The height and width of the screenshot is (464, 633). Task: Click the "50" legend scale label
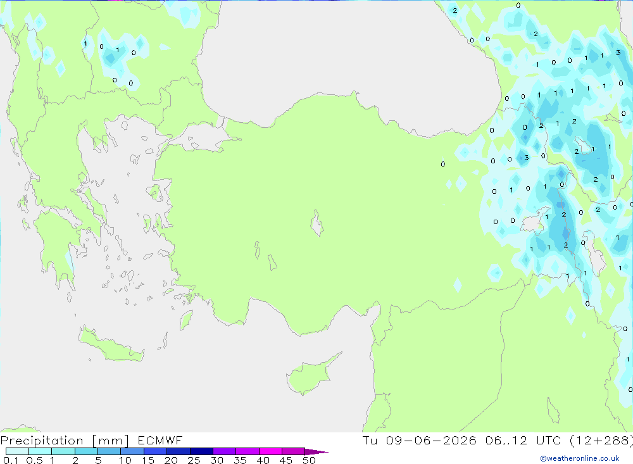(309, 460)
